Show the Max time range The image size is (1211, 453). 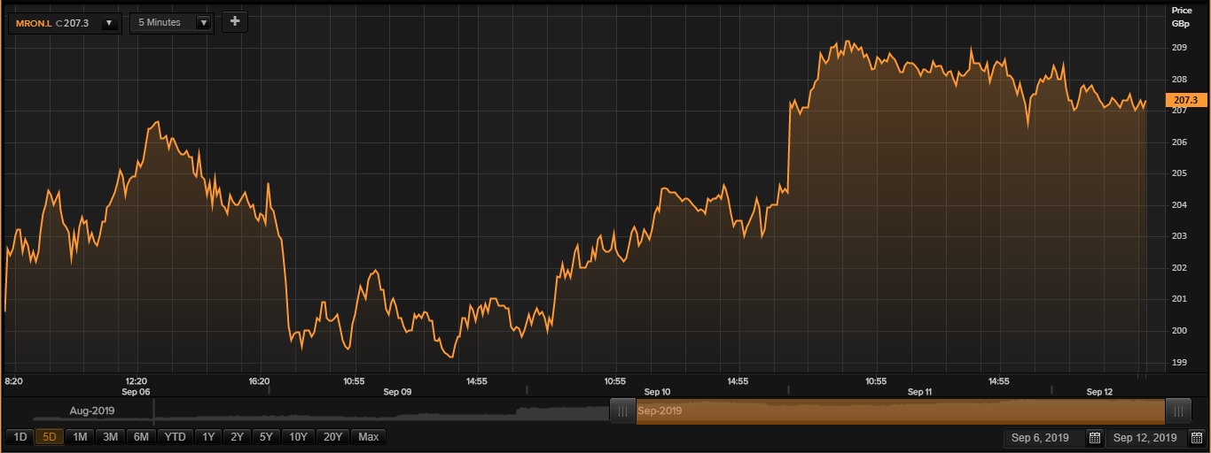coord(368,436)
